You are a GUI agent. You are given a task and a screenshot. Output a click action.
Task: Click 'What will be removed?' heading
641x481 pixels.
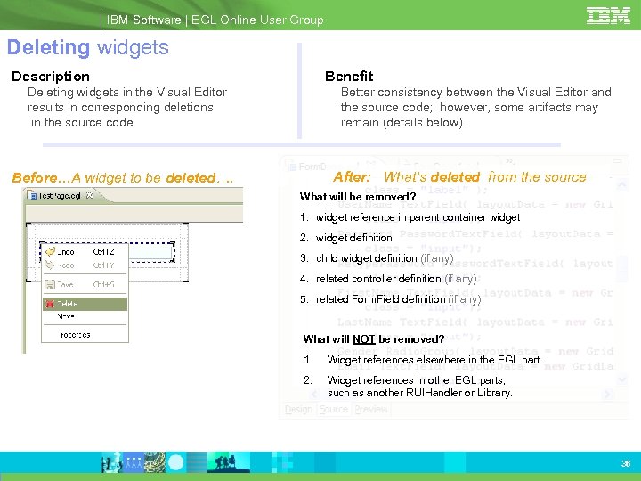click(x=358, y=197)
